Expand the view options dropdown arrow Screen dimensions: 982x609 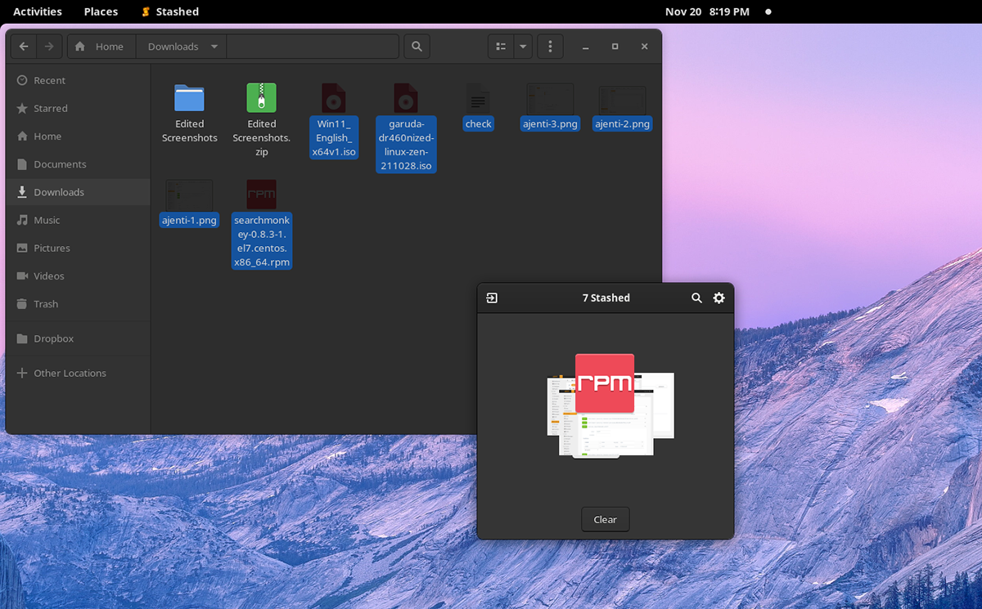click(523, 47)
